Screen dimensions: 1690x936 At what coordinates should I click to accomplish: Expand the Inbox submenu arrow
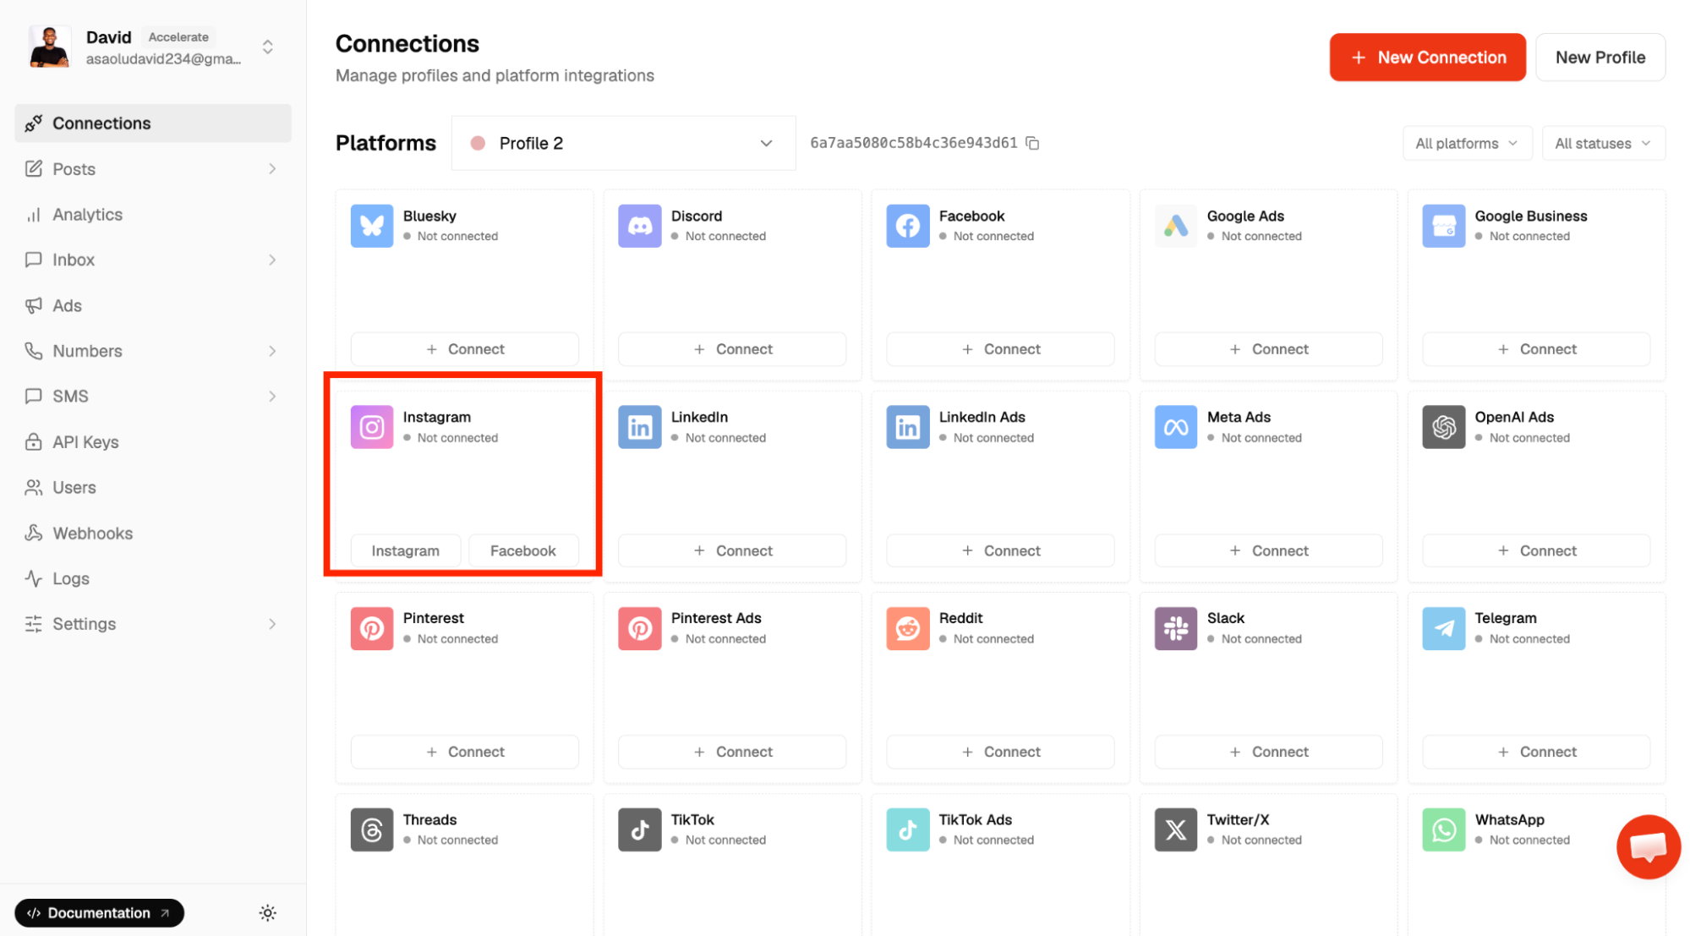[x=272, y=260]
